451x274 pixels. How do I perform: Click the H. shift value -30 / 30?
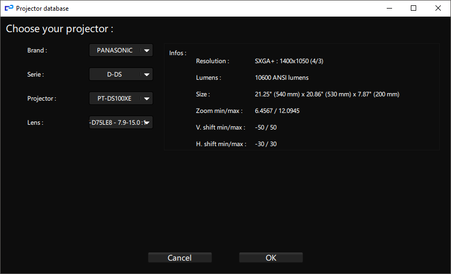[266, 144]
